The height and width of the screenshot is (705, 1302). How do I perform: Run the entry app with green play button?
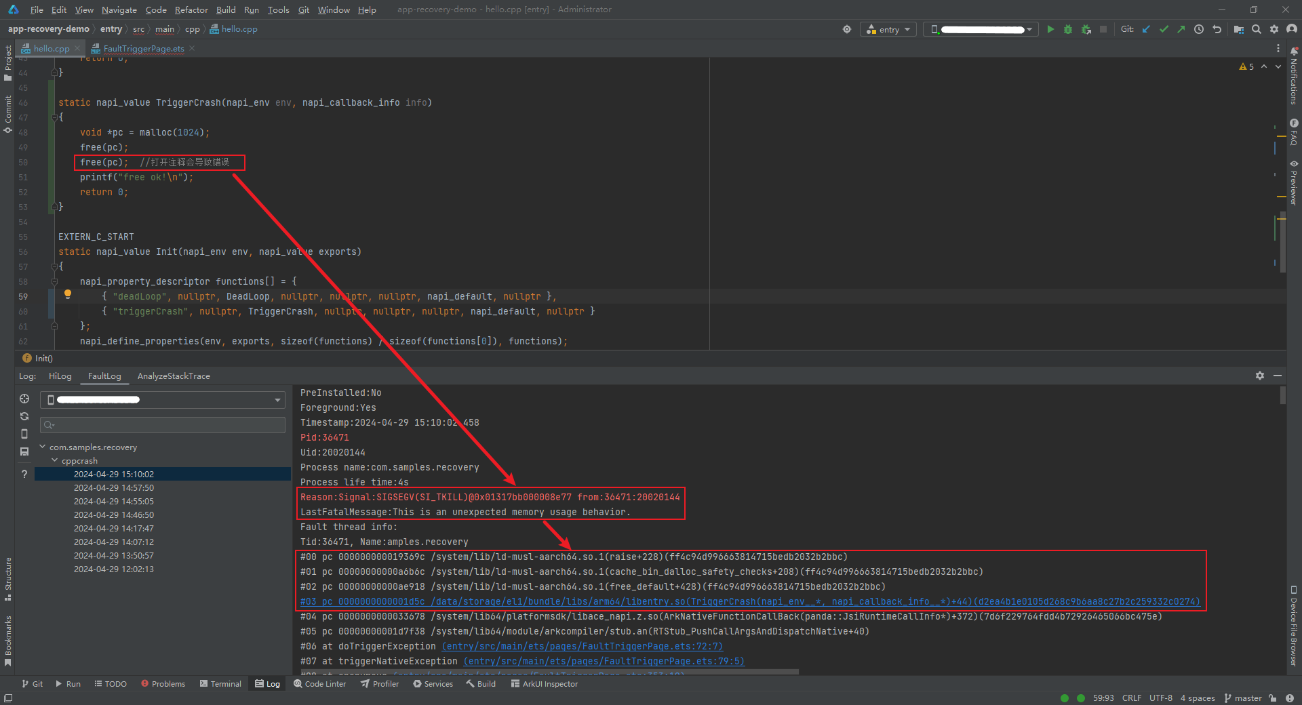[1050, 29]
